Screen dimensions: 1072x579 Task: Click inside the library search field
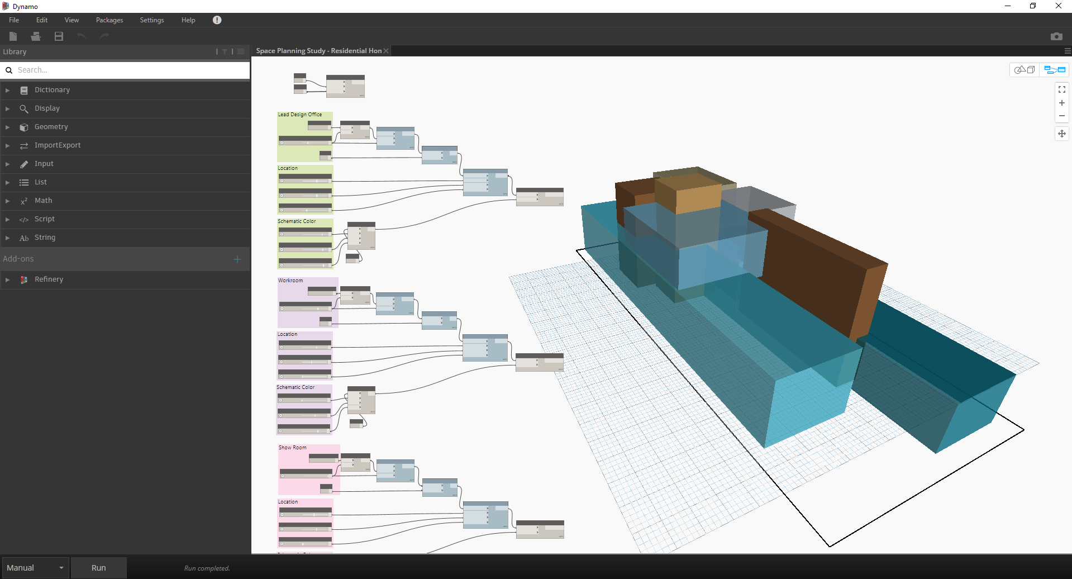(125, 69)
